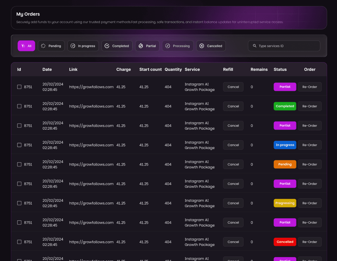The image size is (337, 261).
Task: Open the growfollows.com link in the Pending row
Action: [91, 164]
